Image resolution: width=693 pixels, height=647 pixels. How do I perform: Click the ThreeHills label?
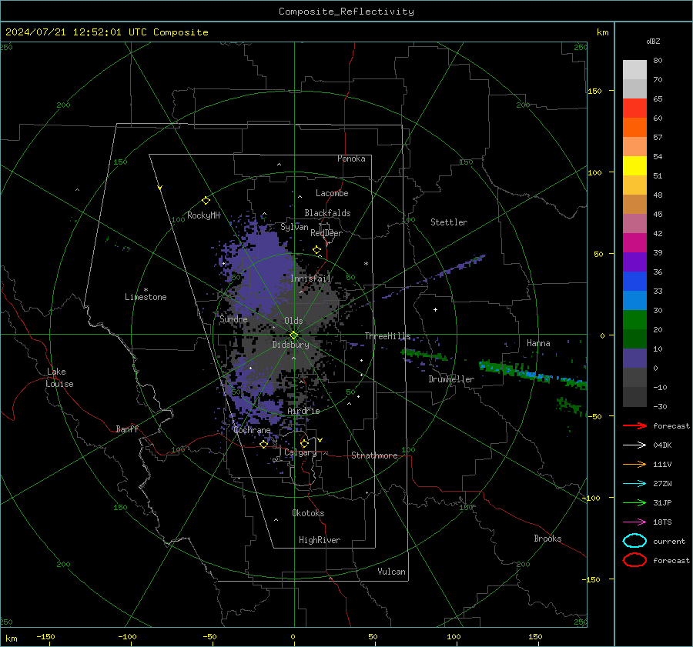pos(387,336)
